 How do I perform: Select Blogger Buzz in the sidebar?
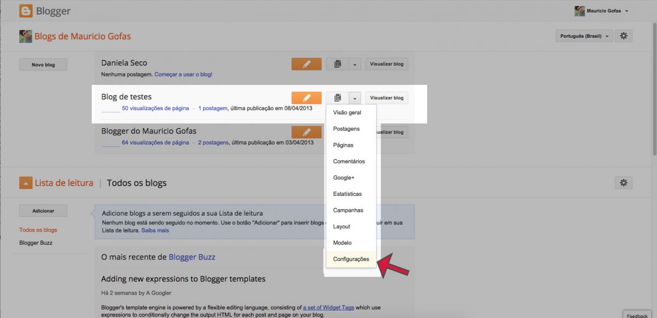[36, 242]
